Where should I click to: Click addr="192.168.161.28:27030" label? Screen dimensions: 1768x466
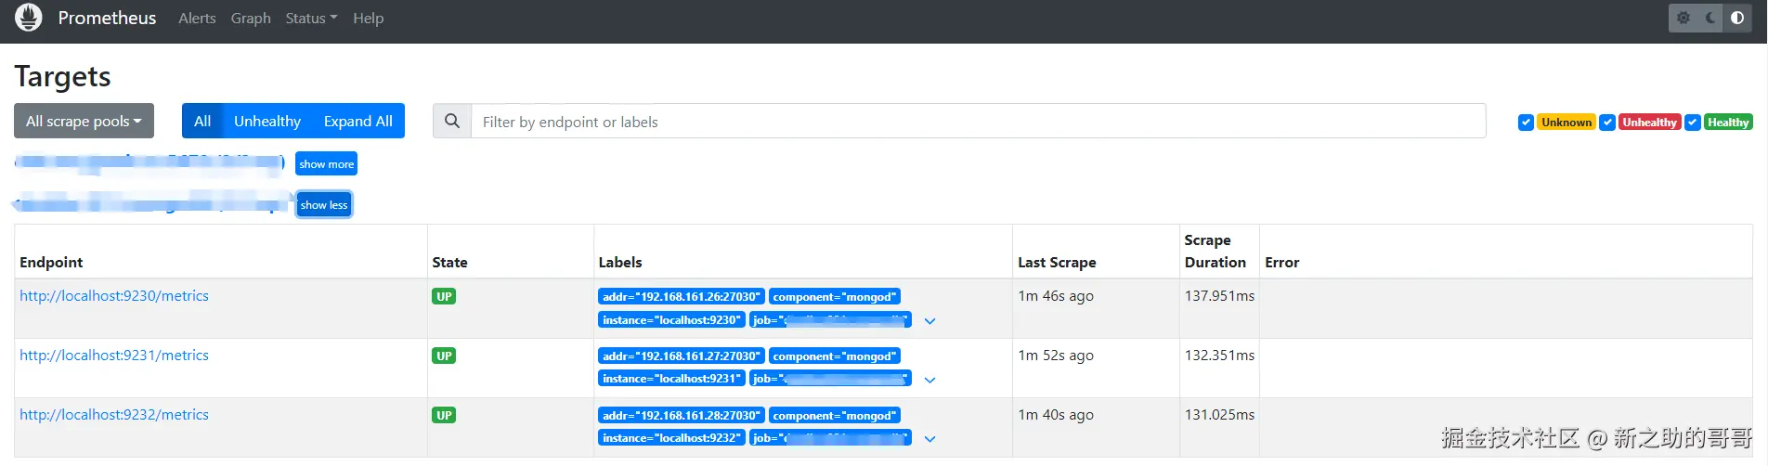point(682,415)
